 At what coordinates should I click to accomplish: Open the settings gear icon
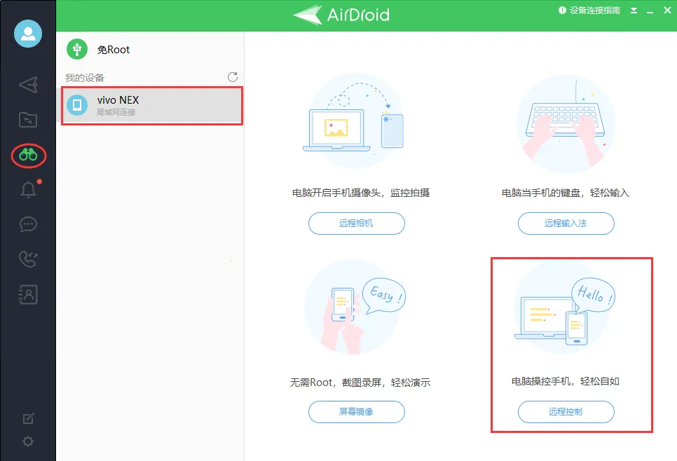[27, 441]
